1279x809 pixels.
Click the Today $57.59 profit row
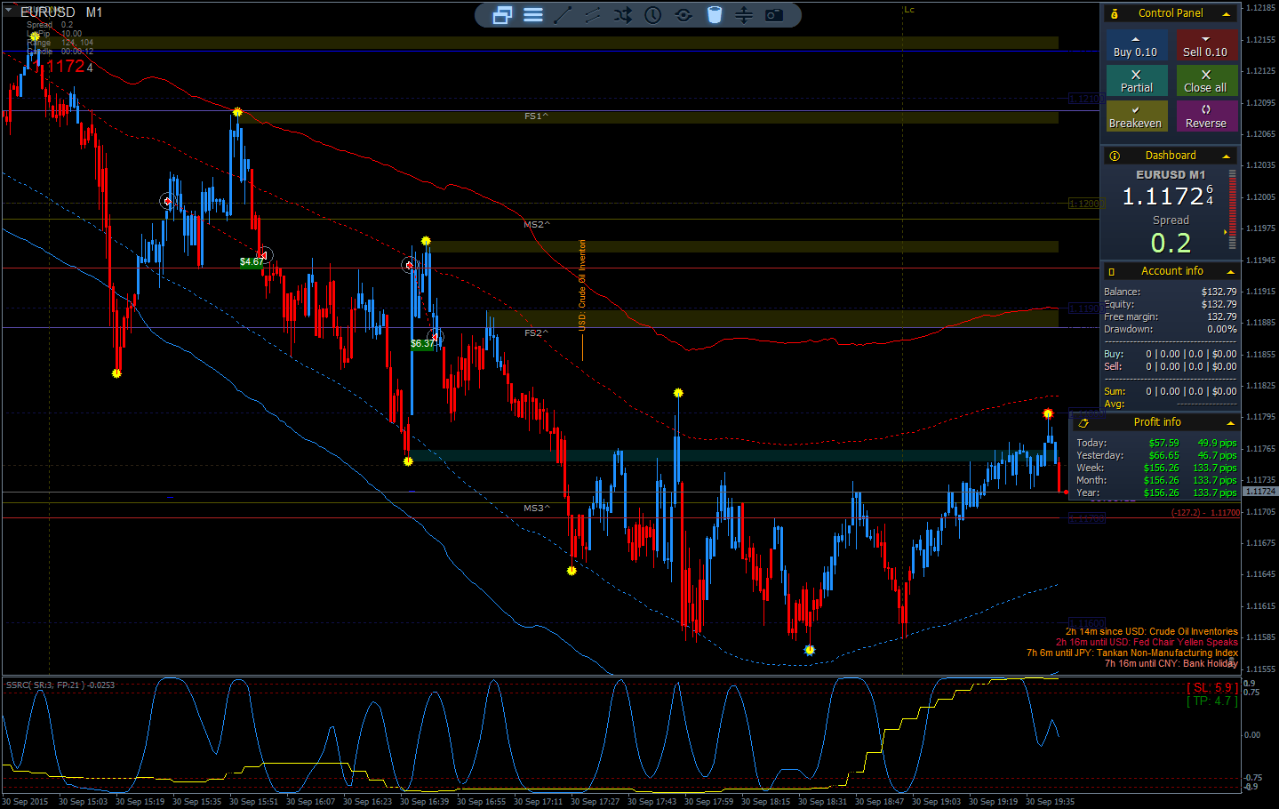(1155, 443)
